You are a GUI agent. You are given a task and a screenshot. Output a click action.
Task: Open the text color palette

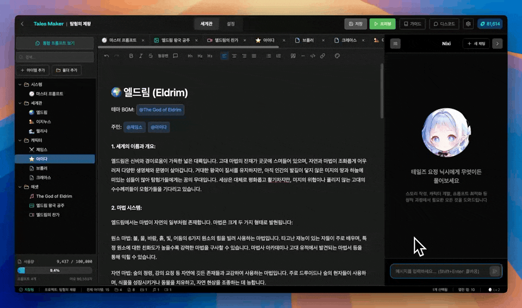tap(337, 56)
